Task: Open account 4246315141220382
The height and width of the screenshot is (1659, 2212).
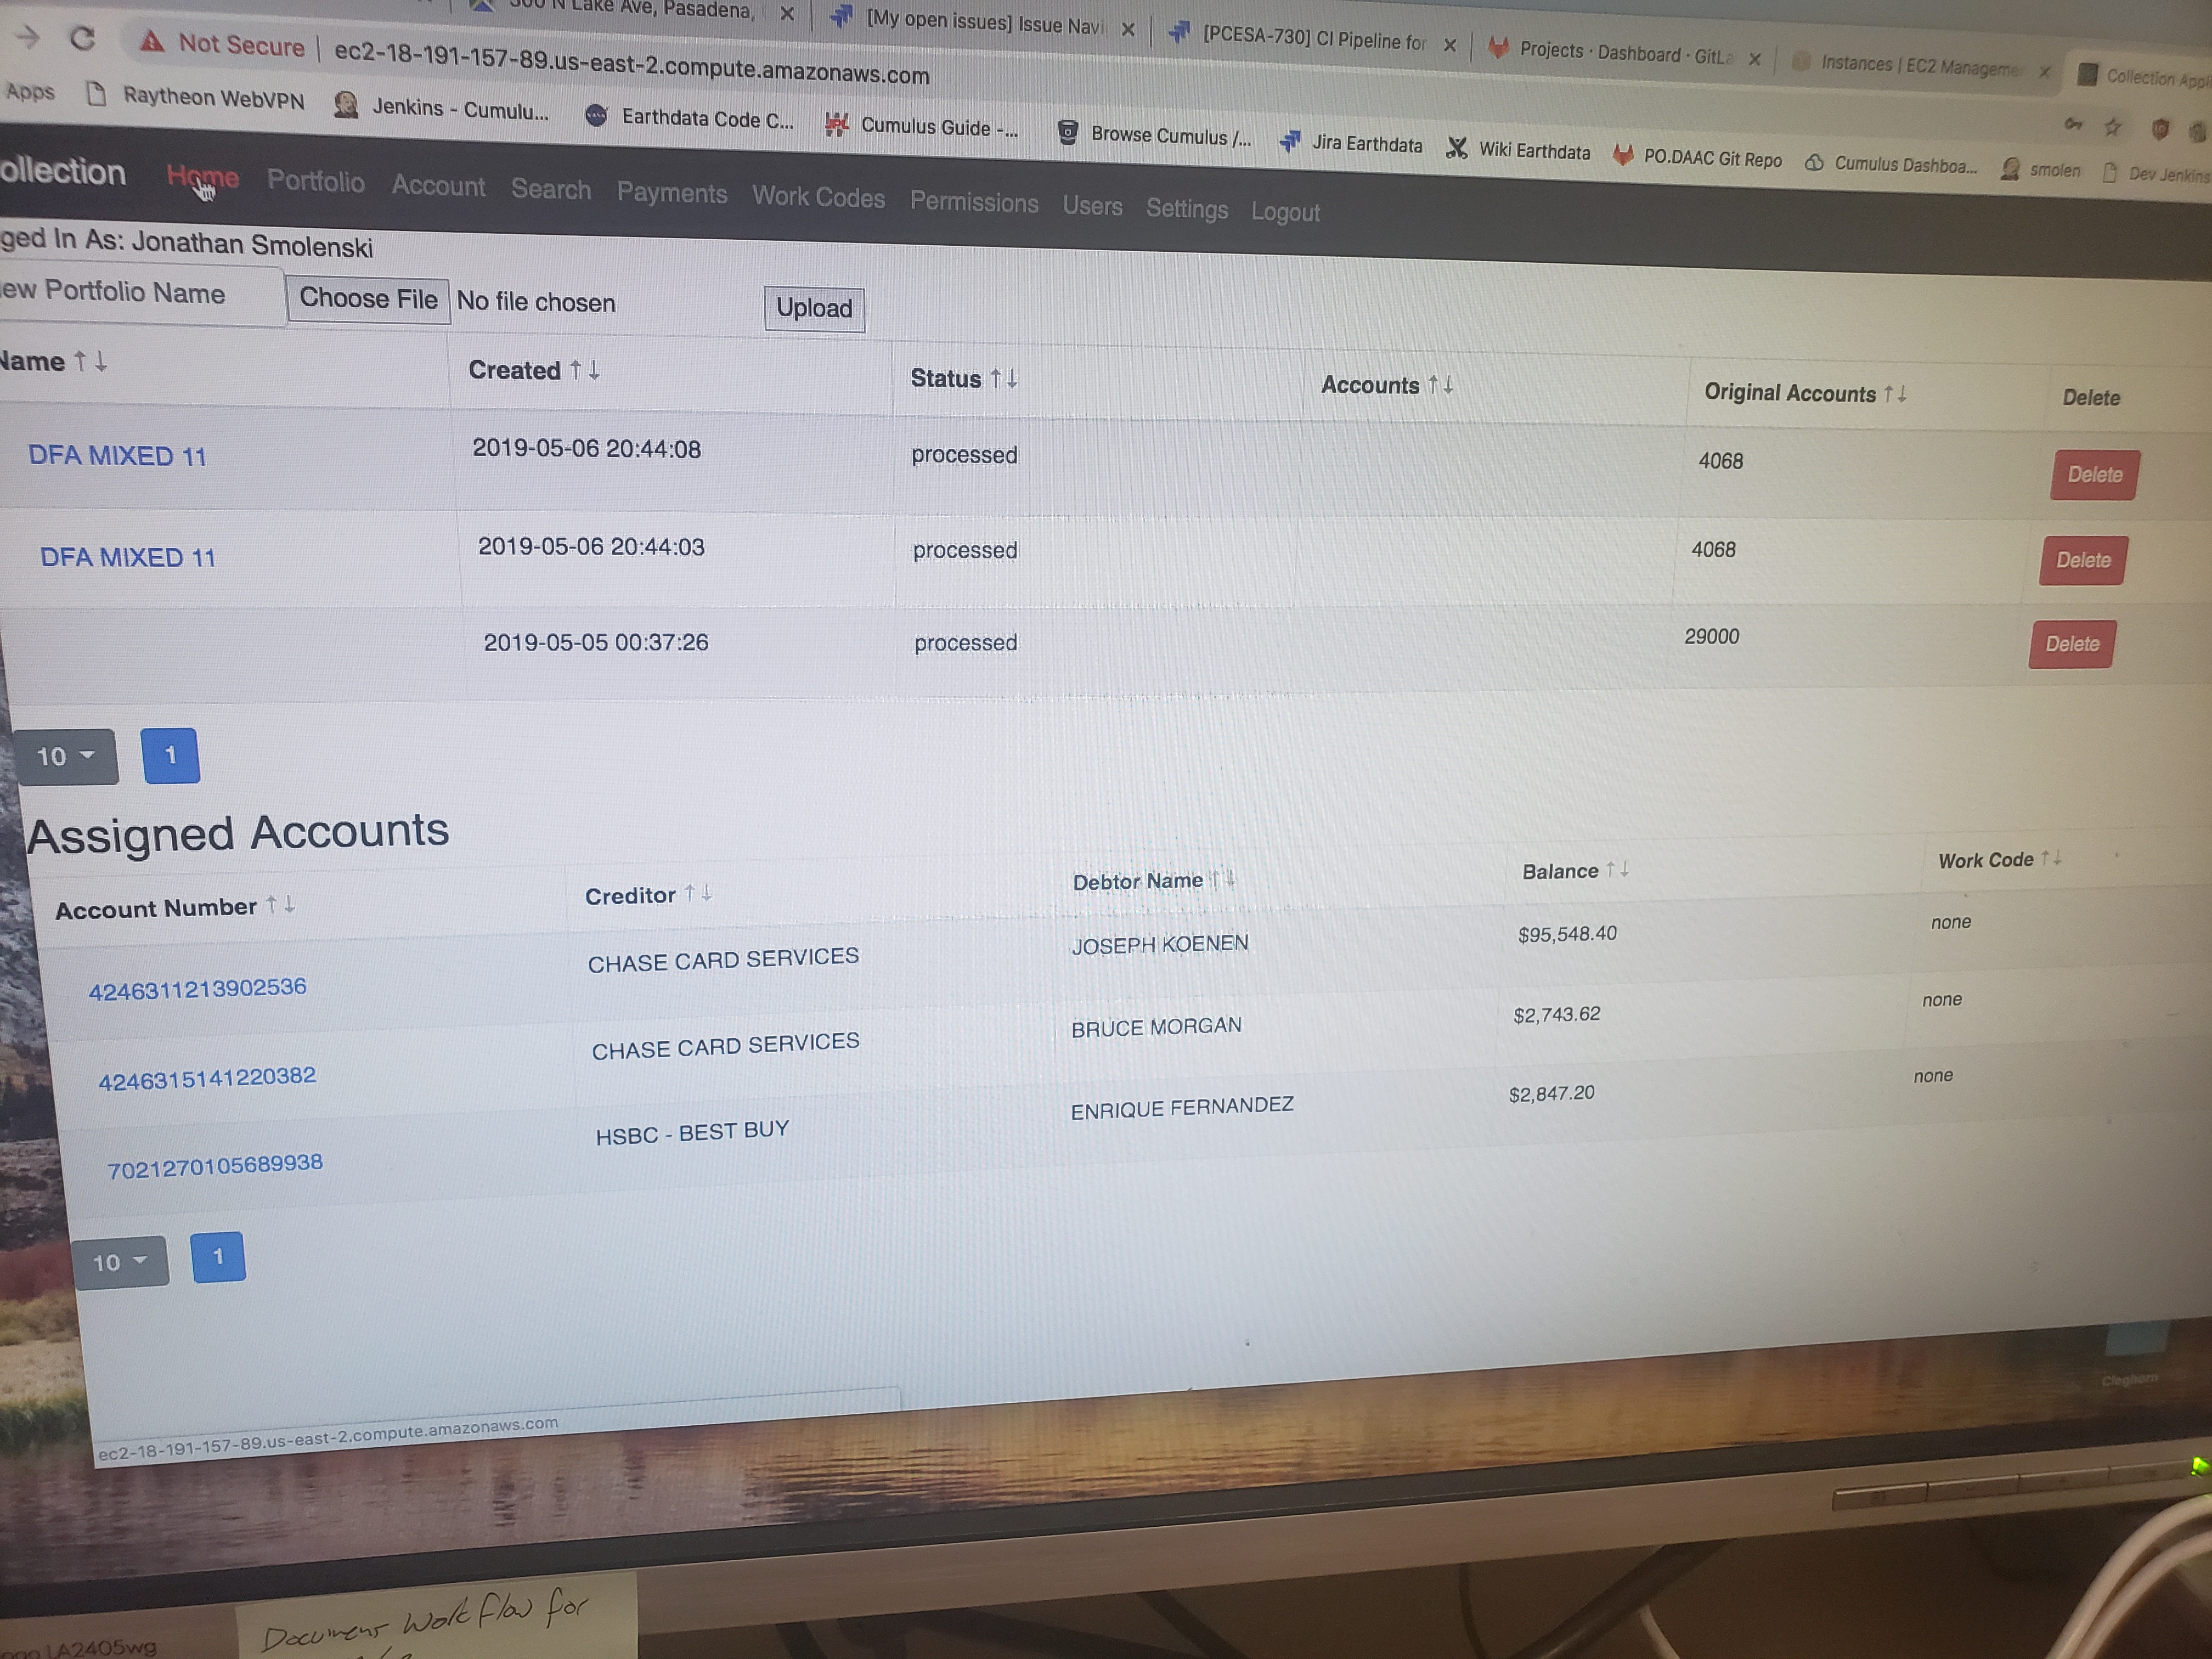Action: [207, 1078]
